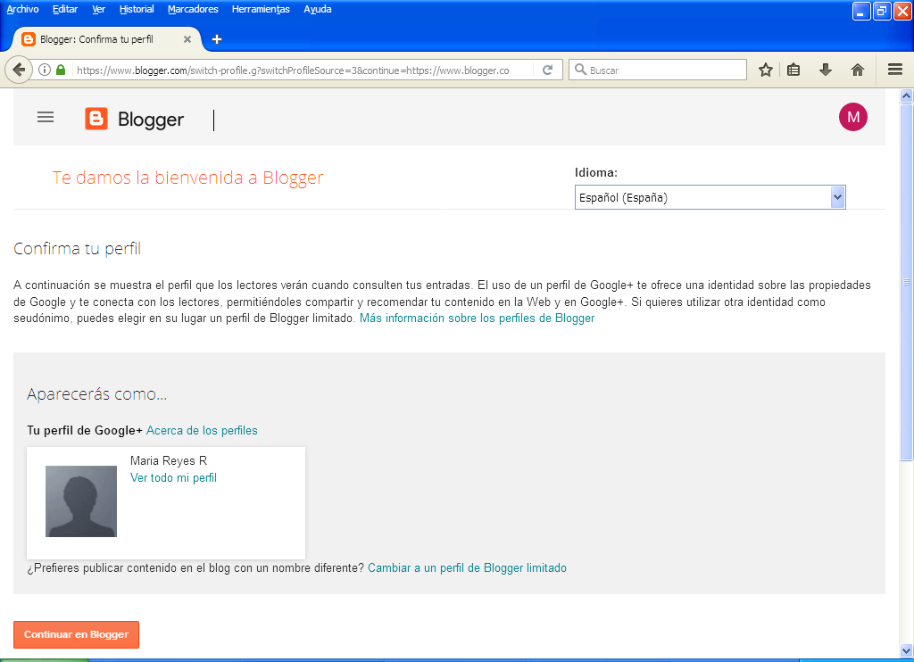Viewport: 914px width, 662px height.
Task: Go back using the back arrow
Action: coord(20,69)
